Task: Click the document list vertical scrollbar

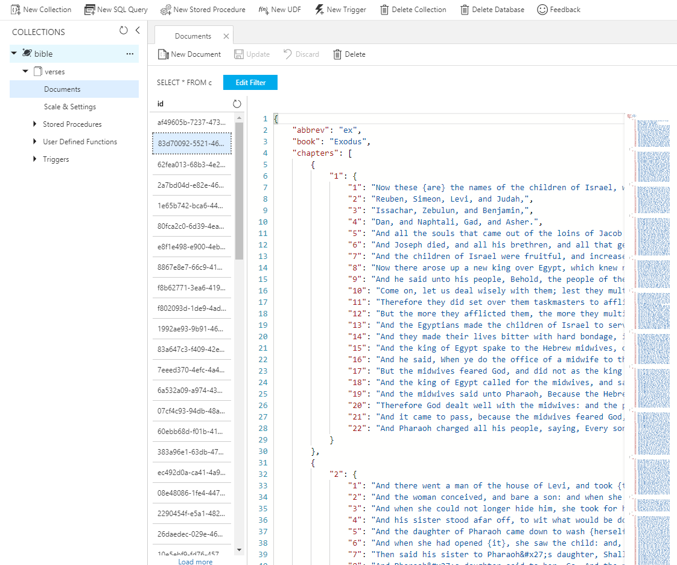Action: [x=239, y=191]
